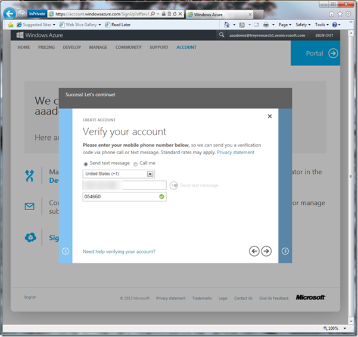Stop loading with the address bar X icon
358x337 pixels.
coord(180,14)
